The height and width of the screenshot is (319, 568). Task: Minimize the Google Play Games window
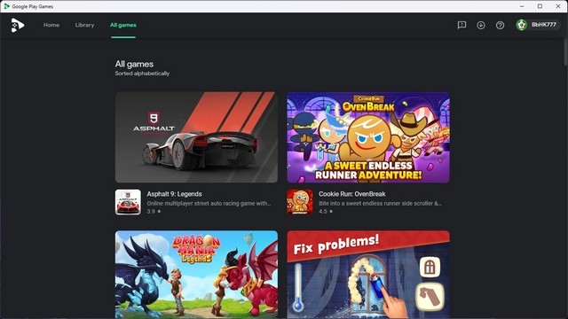pos(522,6)
